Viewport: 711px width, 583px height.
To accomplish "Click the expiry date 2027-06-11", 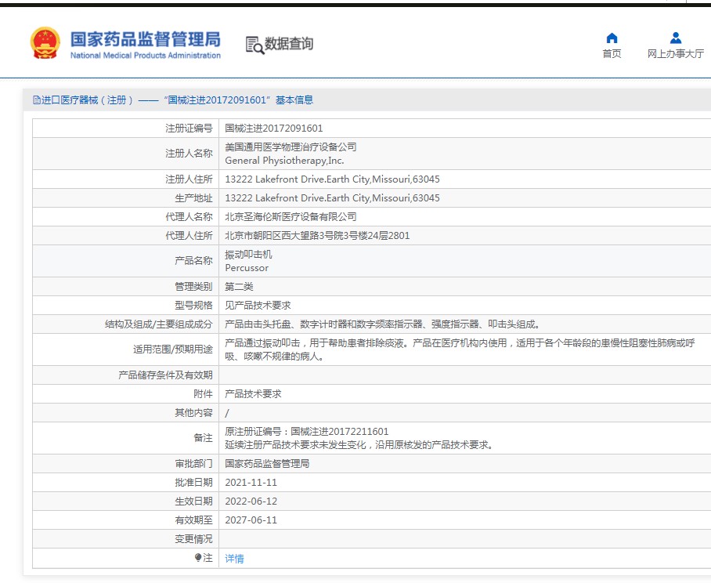I will click(x=251, y=520).
